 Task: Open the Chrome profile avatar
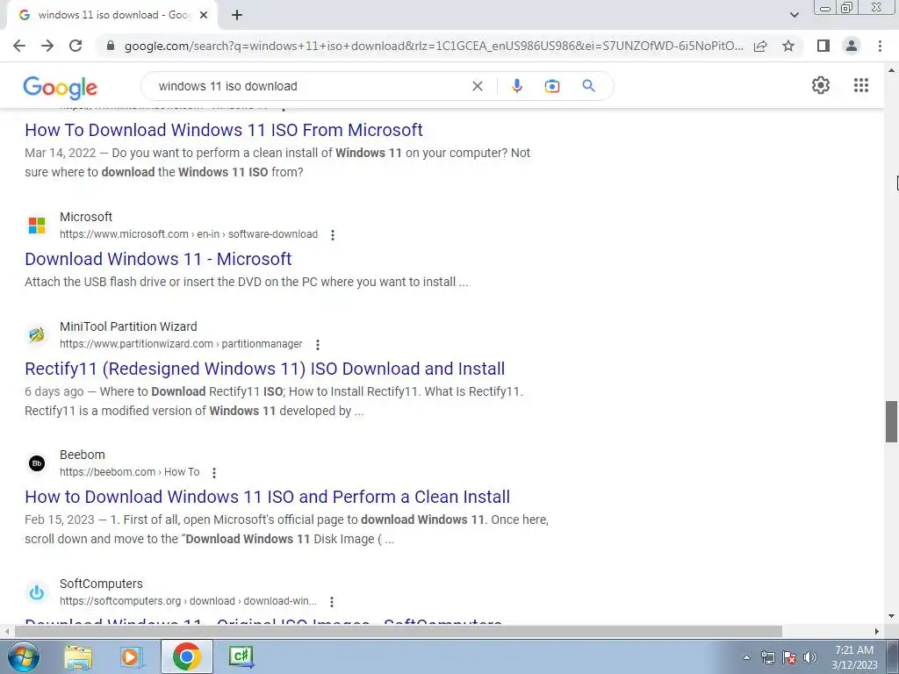[852, 46]
